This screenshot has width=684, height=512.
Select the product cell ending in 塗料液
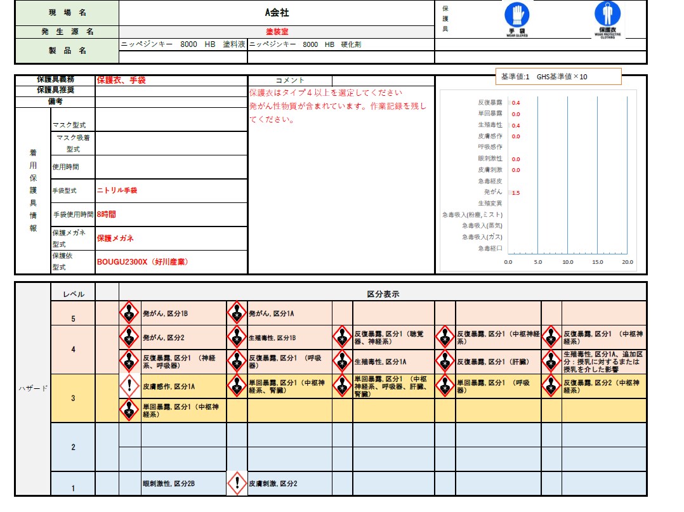click(183, 44)
